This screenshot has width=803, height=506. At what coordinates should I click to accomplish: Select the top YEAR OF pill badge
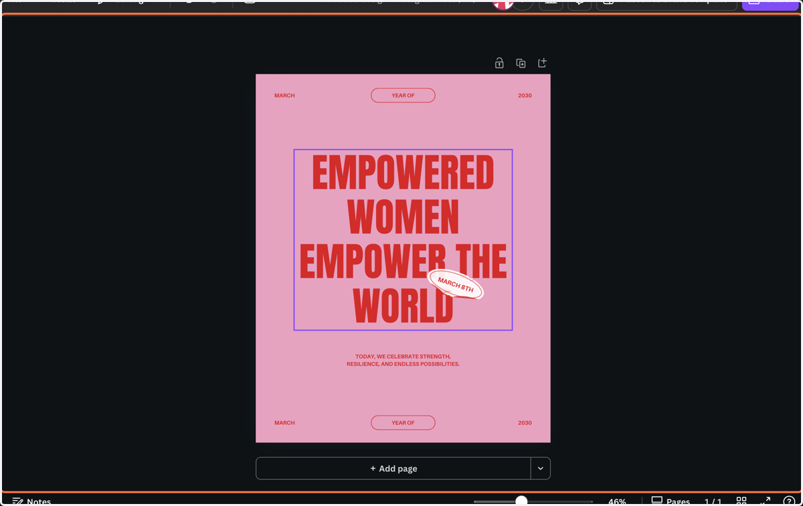click(x=403, y=96)
